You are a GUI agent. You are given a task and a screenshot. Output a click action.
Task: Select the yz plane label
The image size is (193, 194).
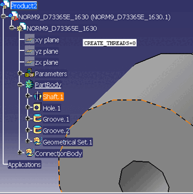pos(47,51)
